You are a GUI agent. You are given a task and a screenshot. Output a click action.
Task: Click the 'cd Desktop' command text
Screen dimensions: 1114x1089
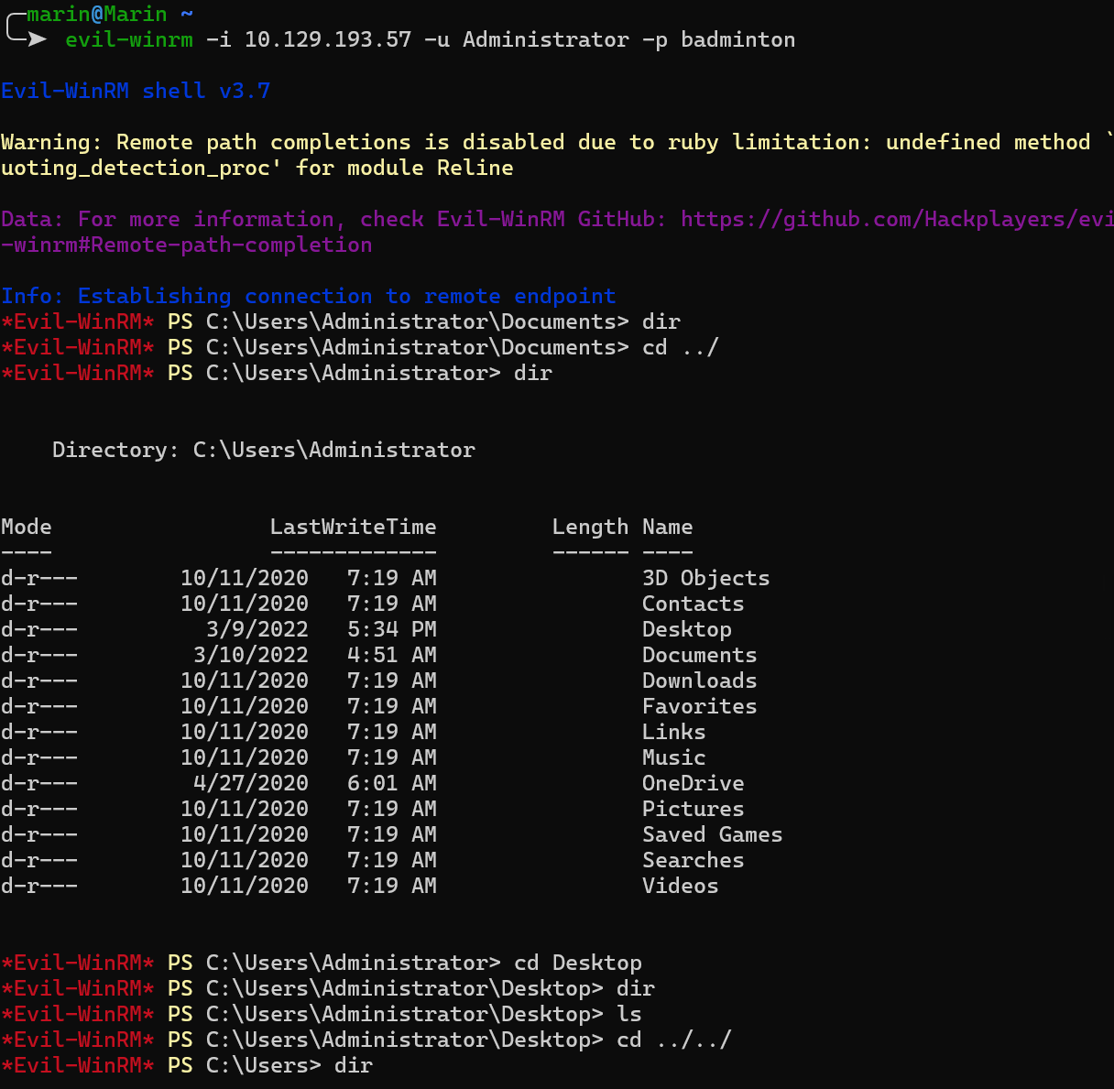(577, 964)
